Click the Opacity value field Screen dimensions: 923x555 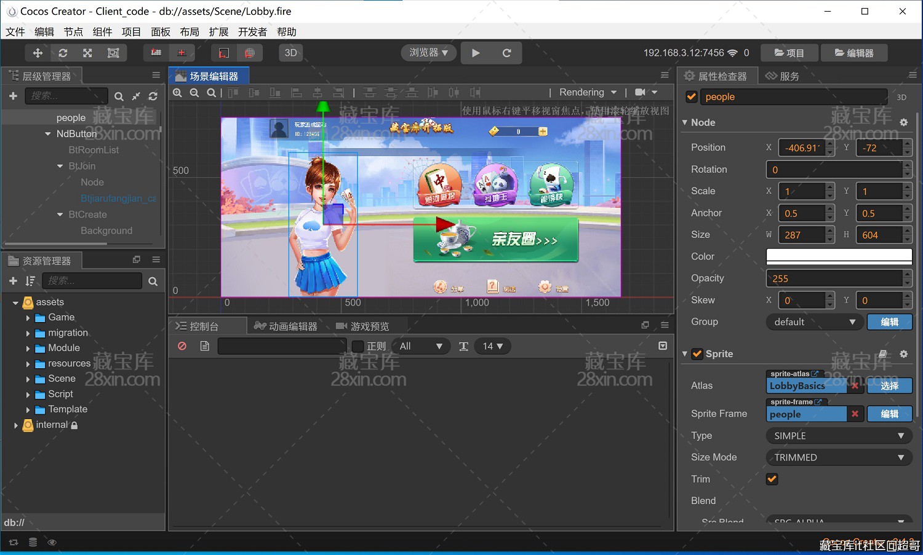(834, 278)
